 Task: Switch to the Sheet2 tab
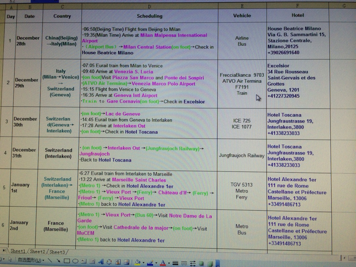37,252
